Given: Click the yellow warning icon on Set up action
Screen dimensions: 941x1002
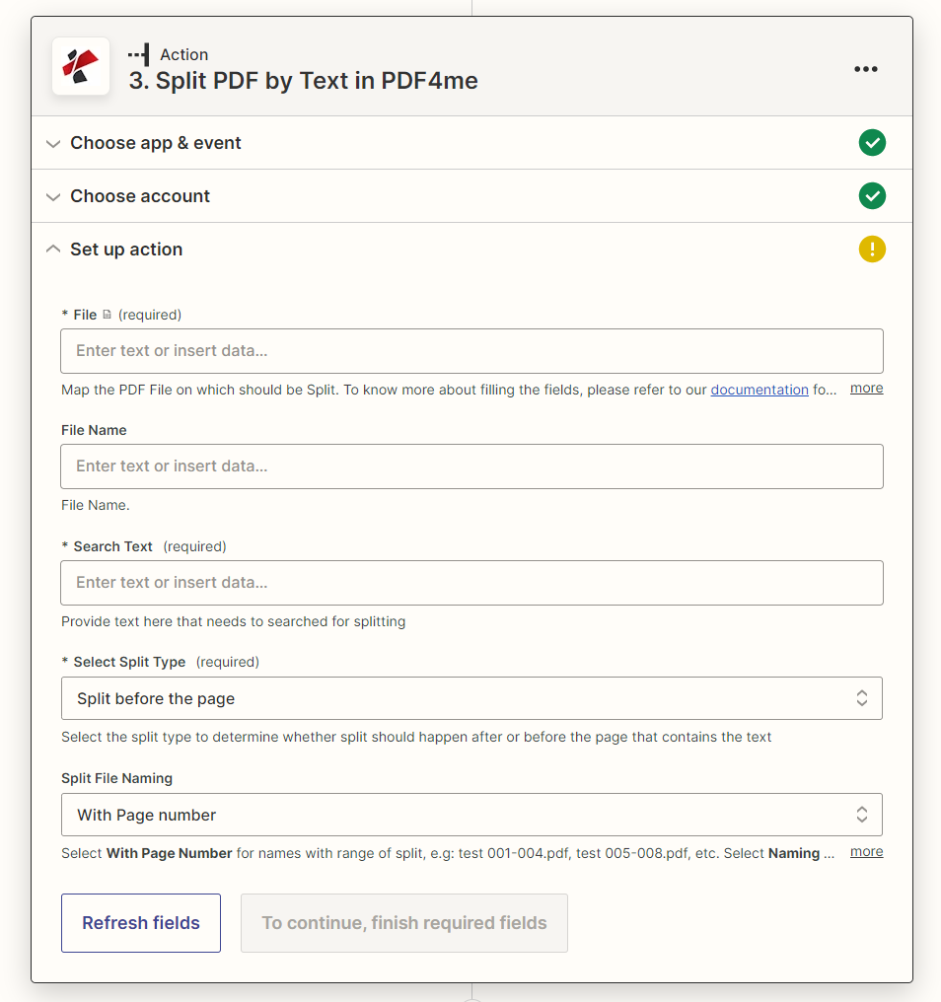Looking at the screenshot, I should coord(872,249).
